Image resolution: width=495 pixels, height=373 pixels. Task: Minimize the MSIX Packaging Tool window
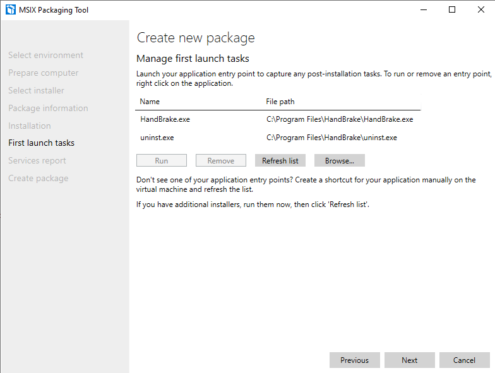[423, 10]
